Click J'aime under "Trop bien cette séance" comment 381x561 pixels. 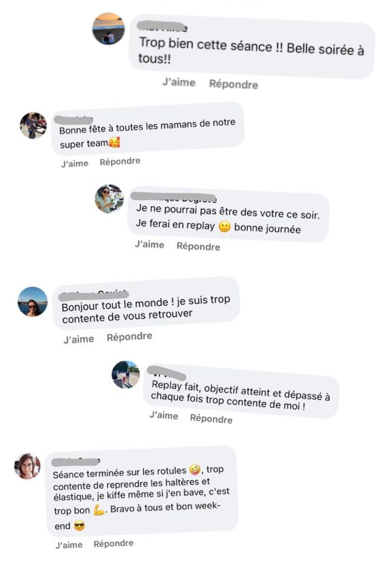[179, 82]
